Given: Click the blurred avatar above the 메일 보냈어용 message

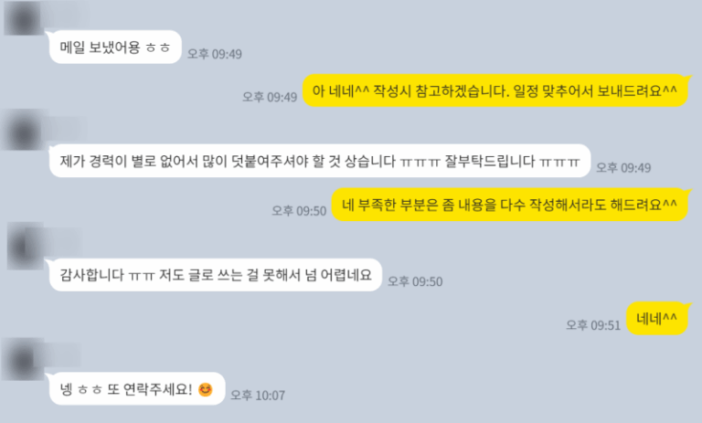Looking at the screenshot, I should coord(23,18).
